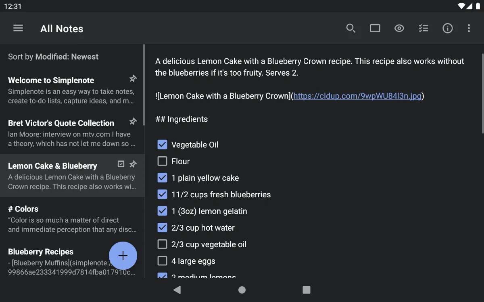Open the cldup.com image link
The height and width of the screenshot is (302, 484).
pyautogui.click(x=357, y=96)
